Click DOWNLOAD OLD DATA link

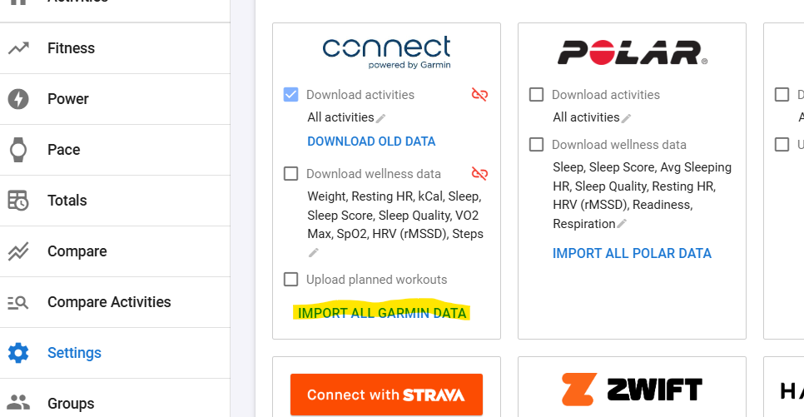[x=371, y=141]
